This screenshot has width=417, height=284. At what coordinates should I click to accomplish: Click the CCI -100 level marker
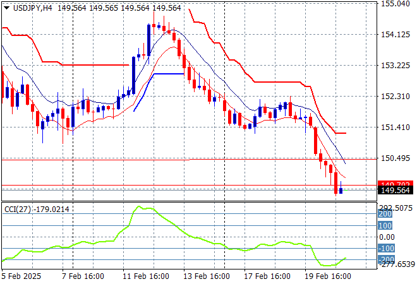(x=385, y=249)
